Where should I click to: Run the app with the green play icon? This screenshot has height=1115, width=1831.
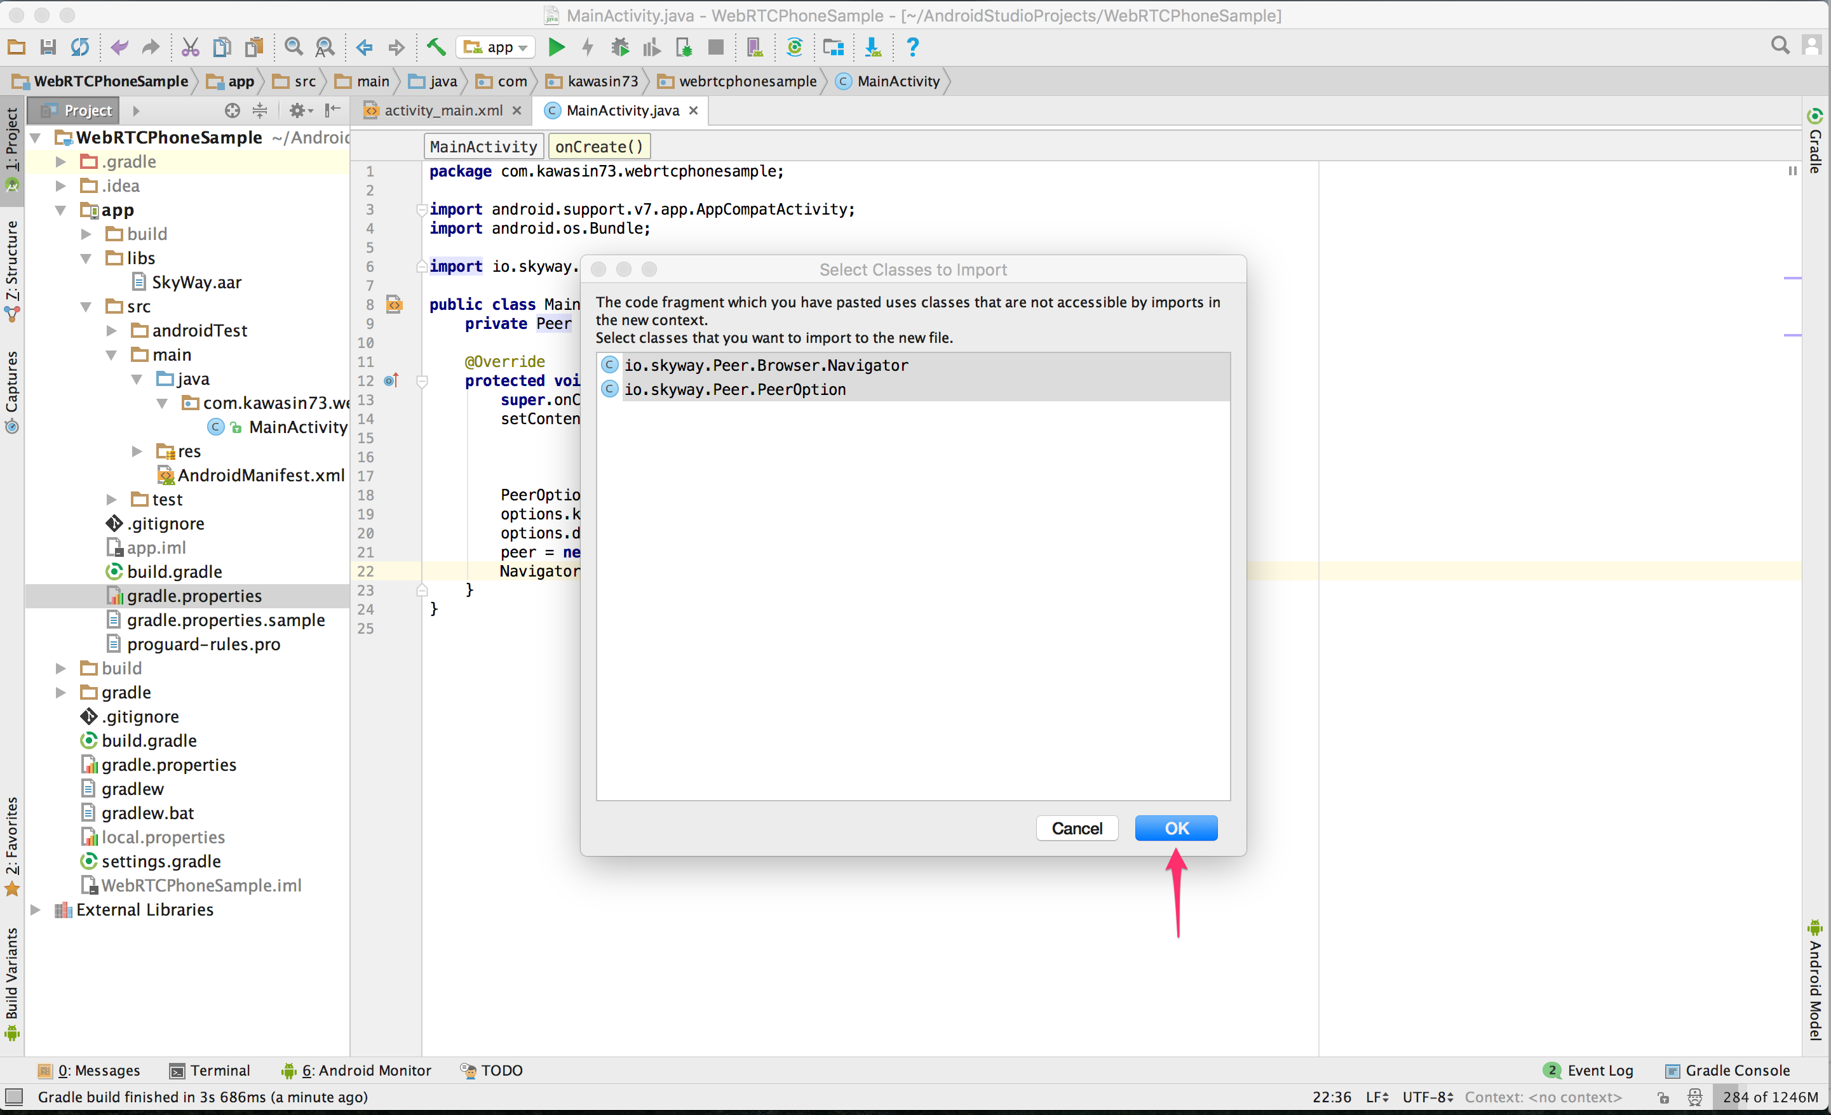pyautogui.click(x=556, y=47)
